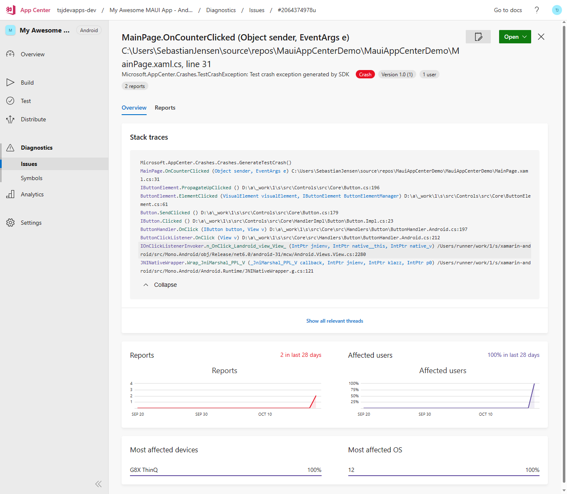Viewport: 567px width, 494px height.
Task: Click Go to docs link
Action: [508, 10]
